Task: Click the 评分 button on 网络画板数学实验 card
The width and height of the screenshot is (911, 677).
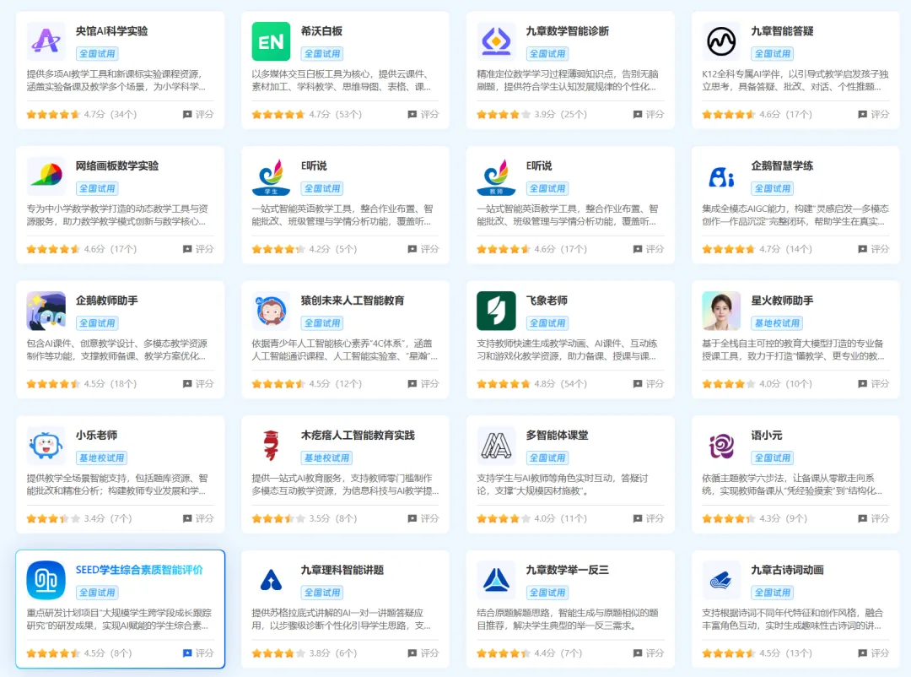Action: 198,249
